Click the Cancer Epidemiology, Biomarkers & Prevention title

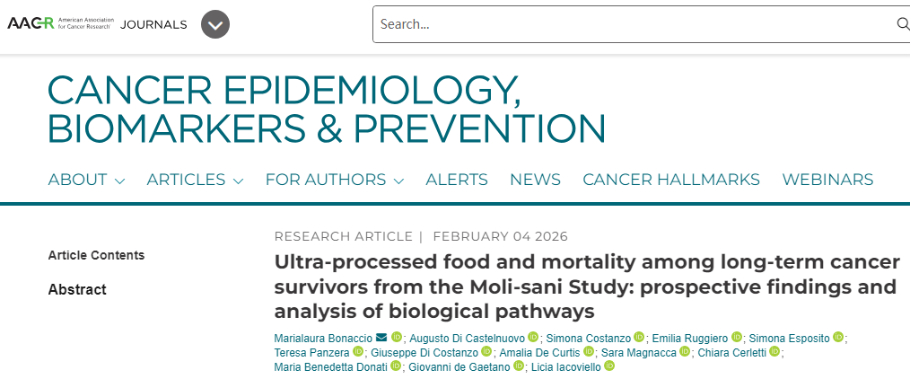(326, 109)
